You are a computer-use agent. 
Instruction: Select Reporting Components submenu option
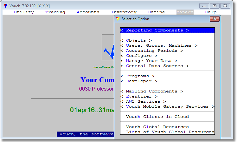pyautogui.click(x=167, y=30)
